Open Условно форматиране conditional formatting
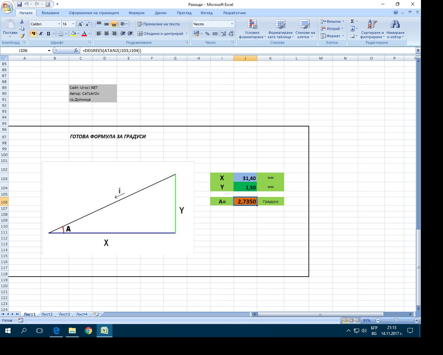The width and height of the screenshot is (443, 355). point(252,29)
